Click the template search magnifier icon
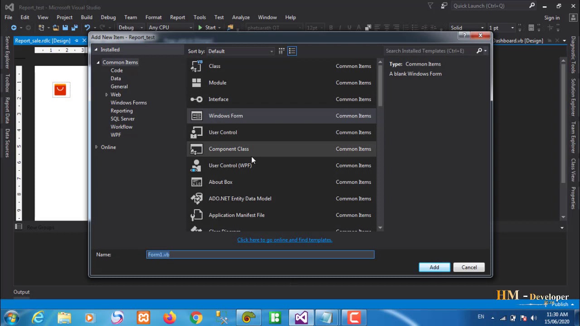The height and width of the screenshot is (326, 580). (479, 51)
